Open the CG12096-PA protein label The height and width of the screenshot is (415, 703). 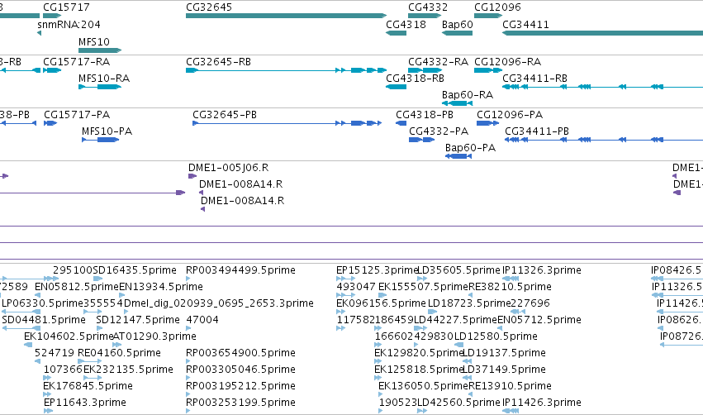click(x=510, y=114)
